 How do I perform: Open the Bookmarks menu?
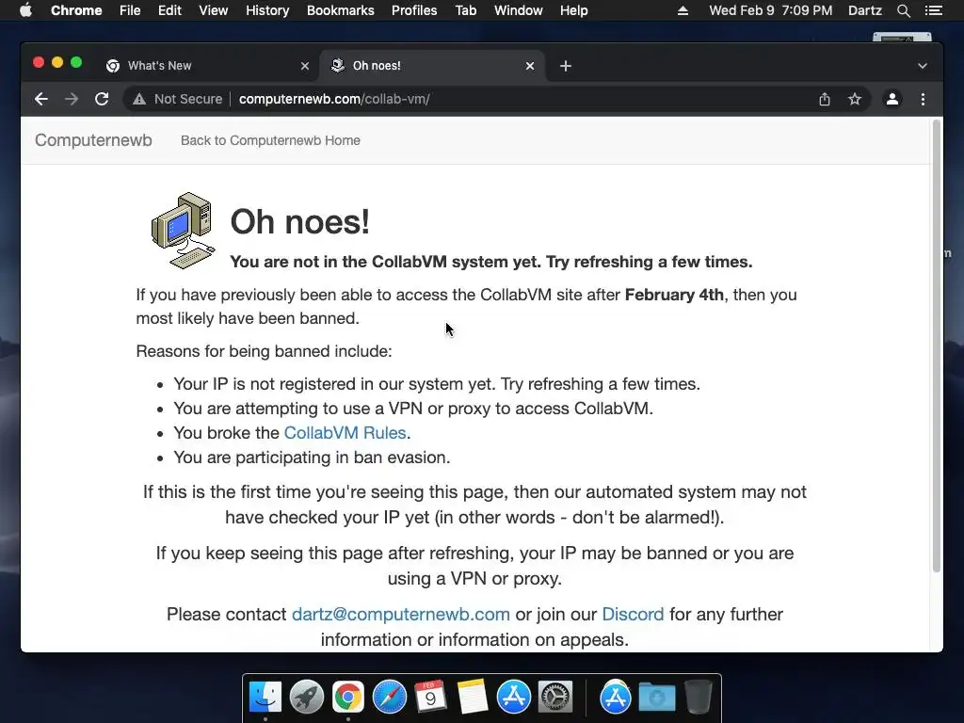341,10
